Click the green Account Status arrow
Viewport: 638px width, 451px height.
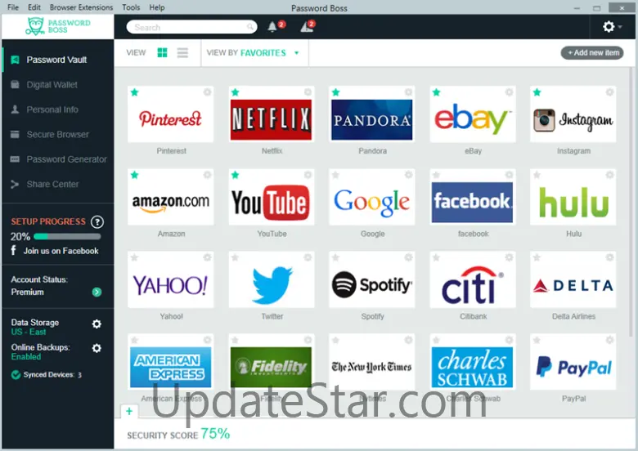(97, 292)
